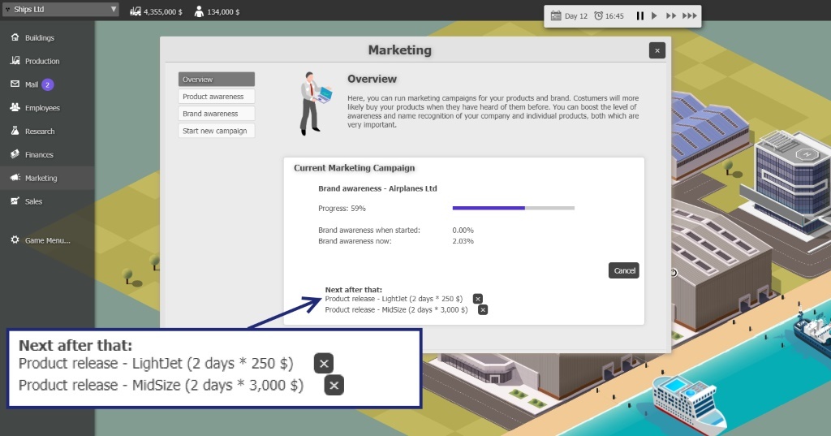The height and width of the screenshot is (436, 831).
Task: Open Mail with 2 unread messages
Action: (x=32, y=84)
